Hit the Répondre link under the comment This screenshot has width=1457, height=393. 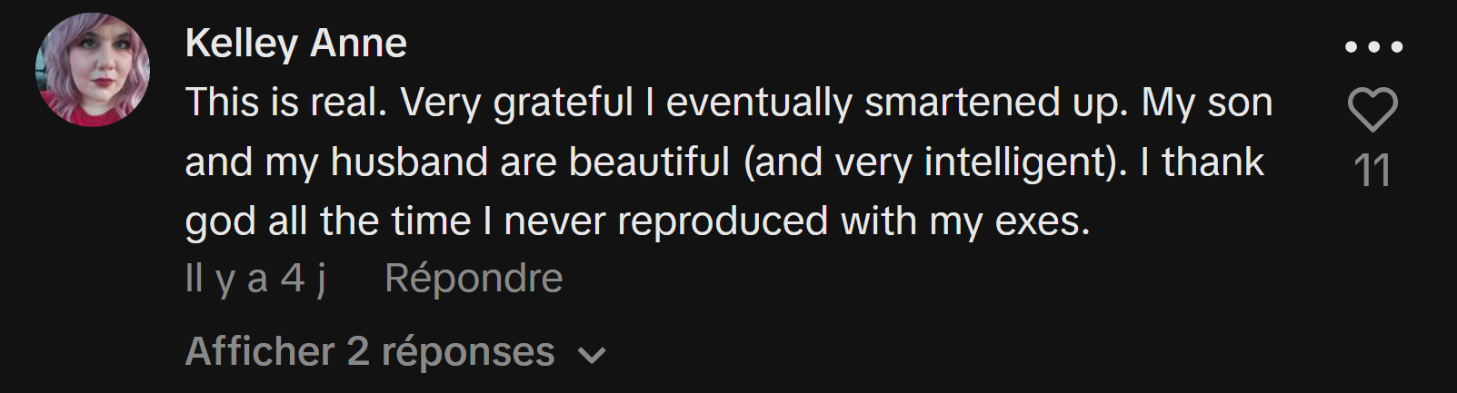[x=474, y=279]
